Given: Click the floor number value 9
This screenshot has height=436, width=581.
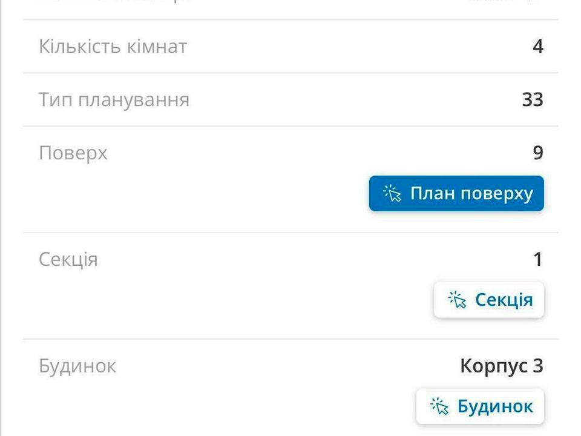Looking at the screenshot, I should [538, 153].
